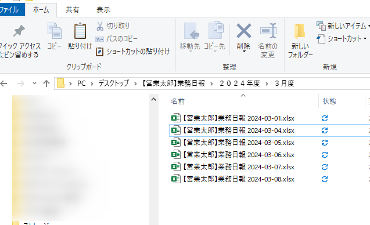Viewport: 370px width, 225px height.
Task: Click パスのコピー button
Action: [x=116, y=39]
